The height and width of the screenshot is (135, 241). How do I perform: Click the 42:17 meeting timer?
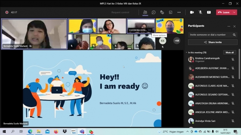click(x=14, y=12)
